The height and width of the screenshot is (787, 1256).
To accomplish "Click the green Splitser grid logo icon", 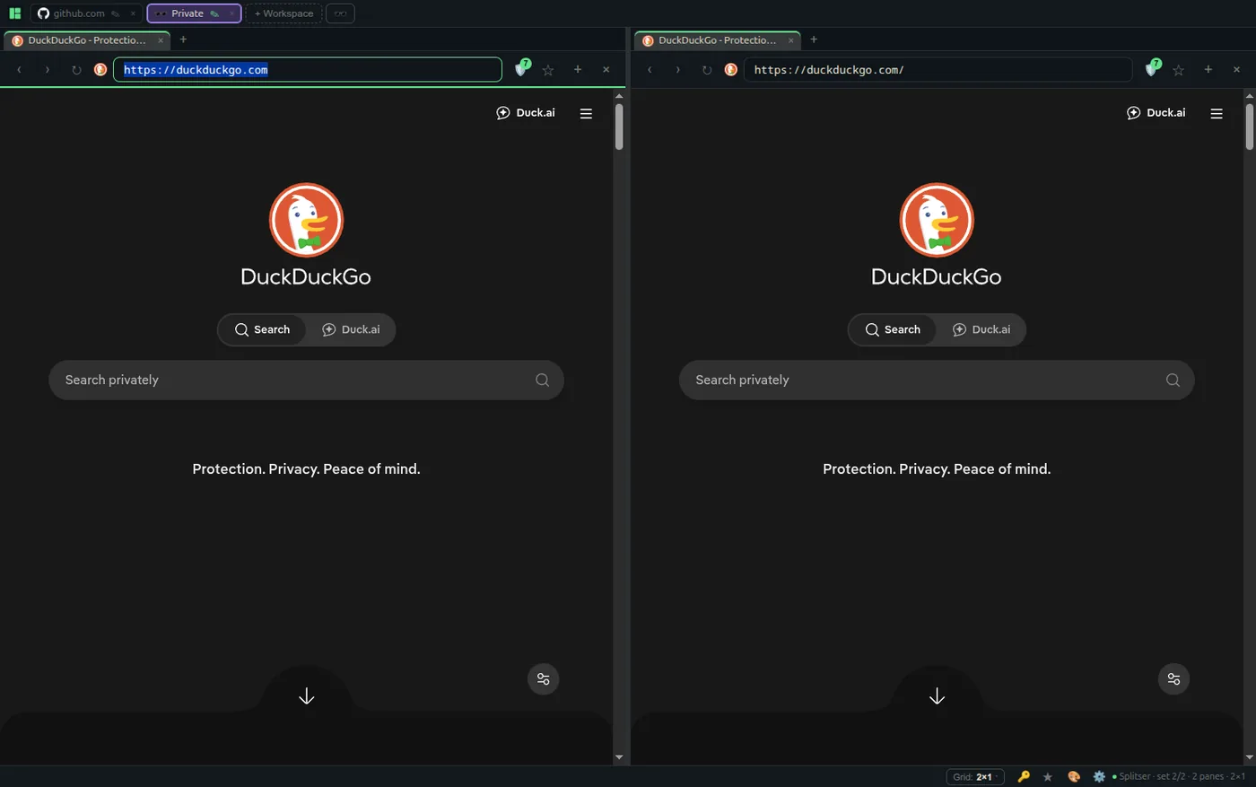I will point(14,13).
